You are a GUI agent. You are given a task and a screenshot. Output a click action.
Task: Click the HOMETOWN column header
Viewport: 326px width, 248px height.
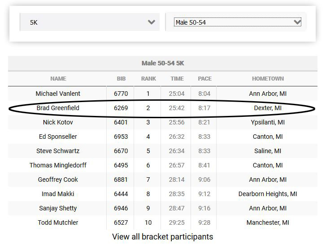tap(268, 79)
